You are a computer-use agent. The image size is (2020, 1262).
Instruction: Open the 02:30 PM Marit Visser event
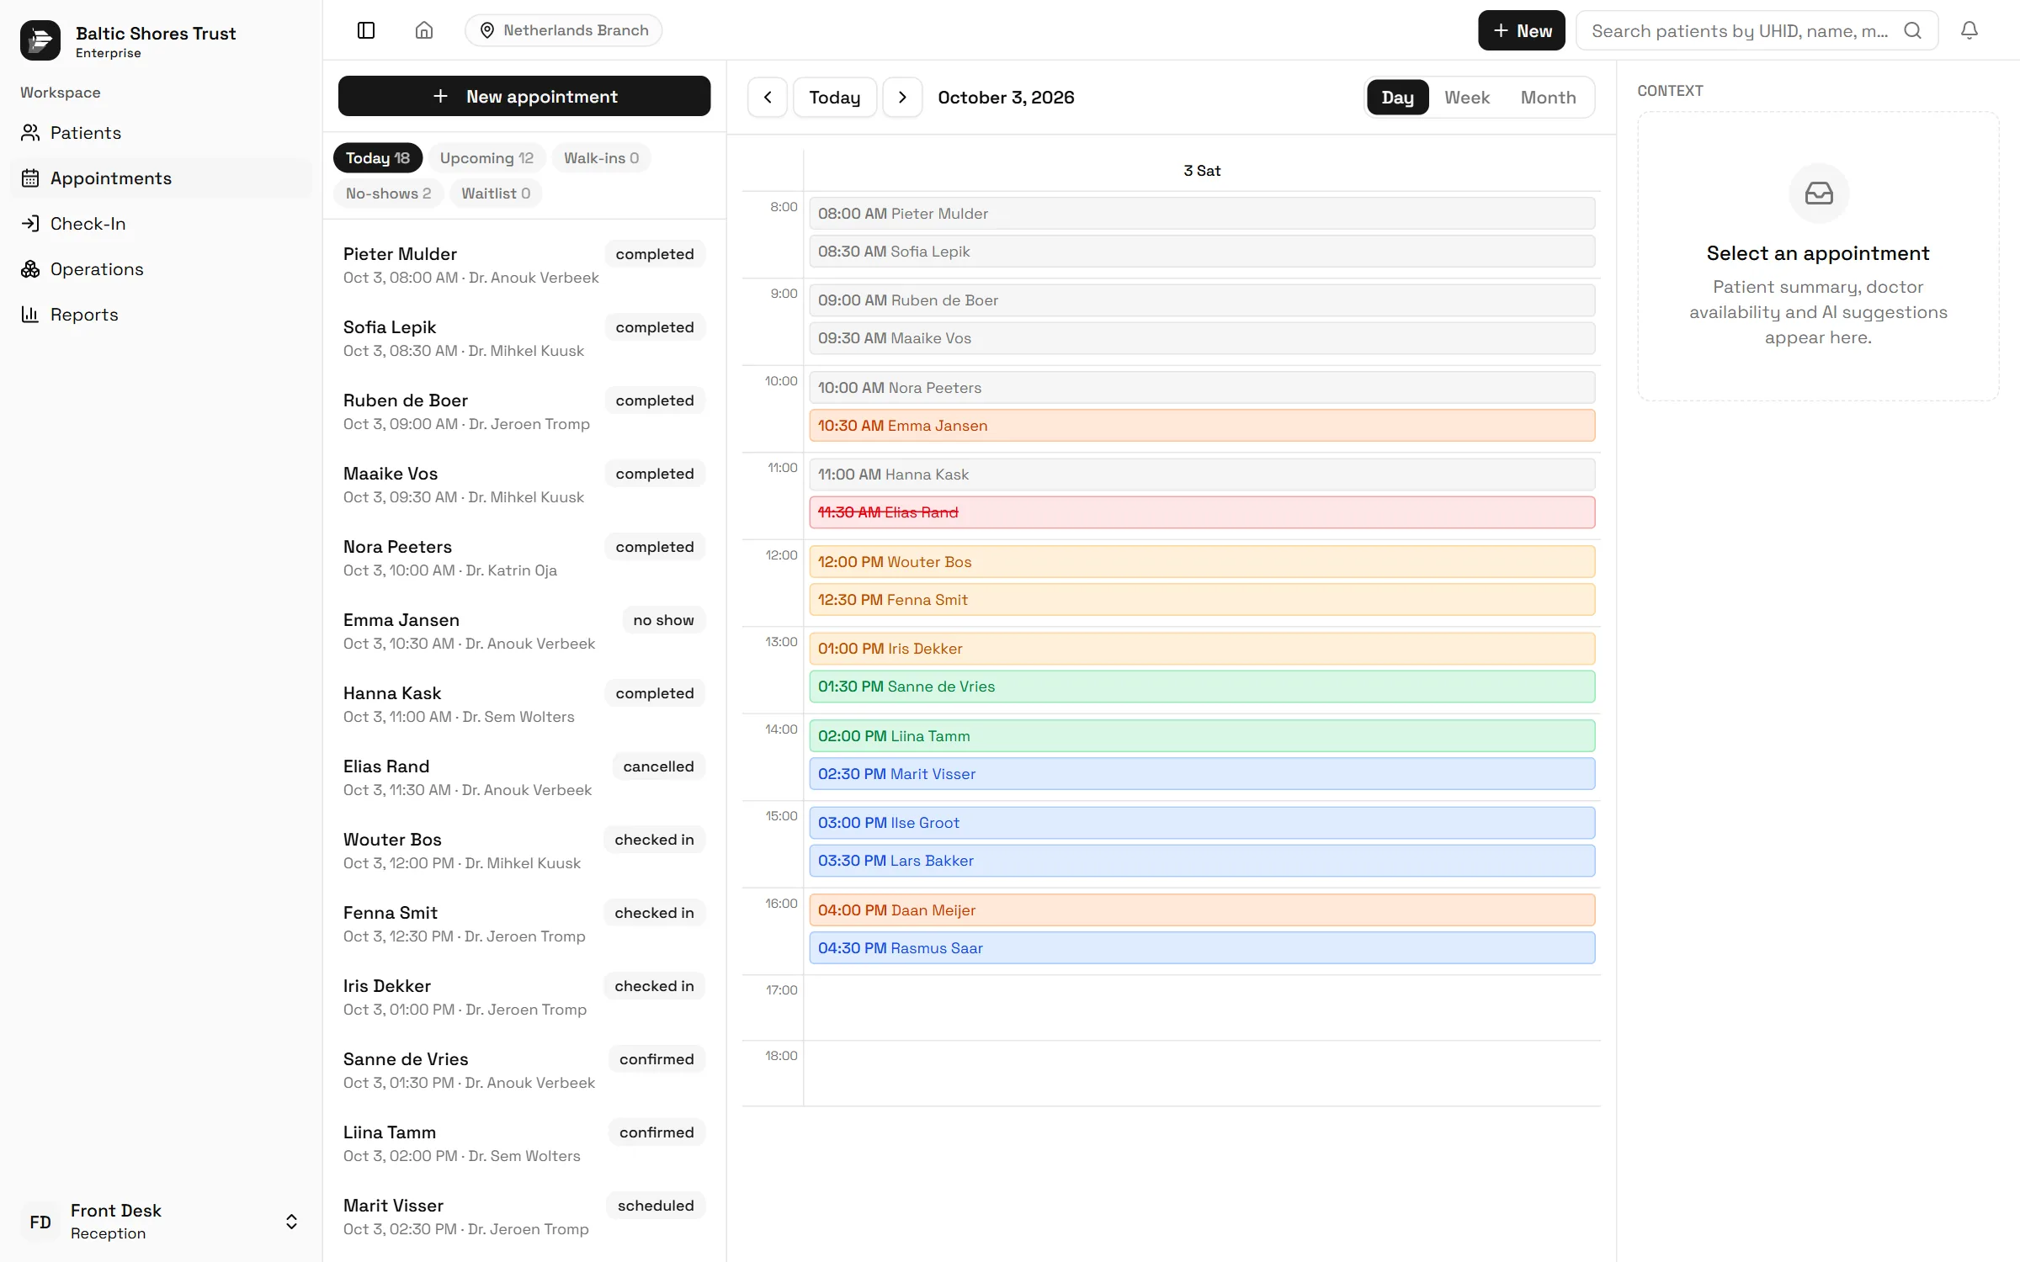click(1202, 774)
